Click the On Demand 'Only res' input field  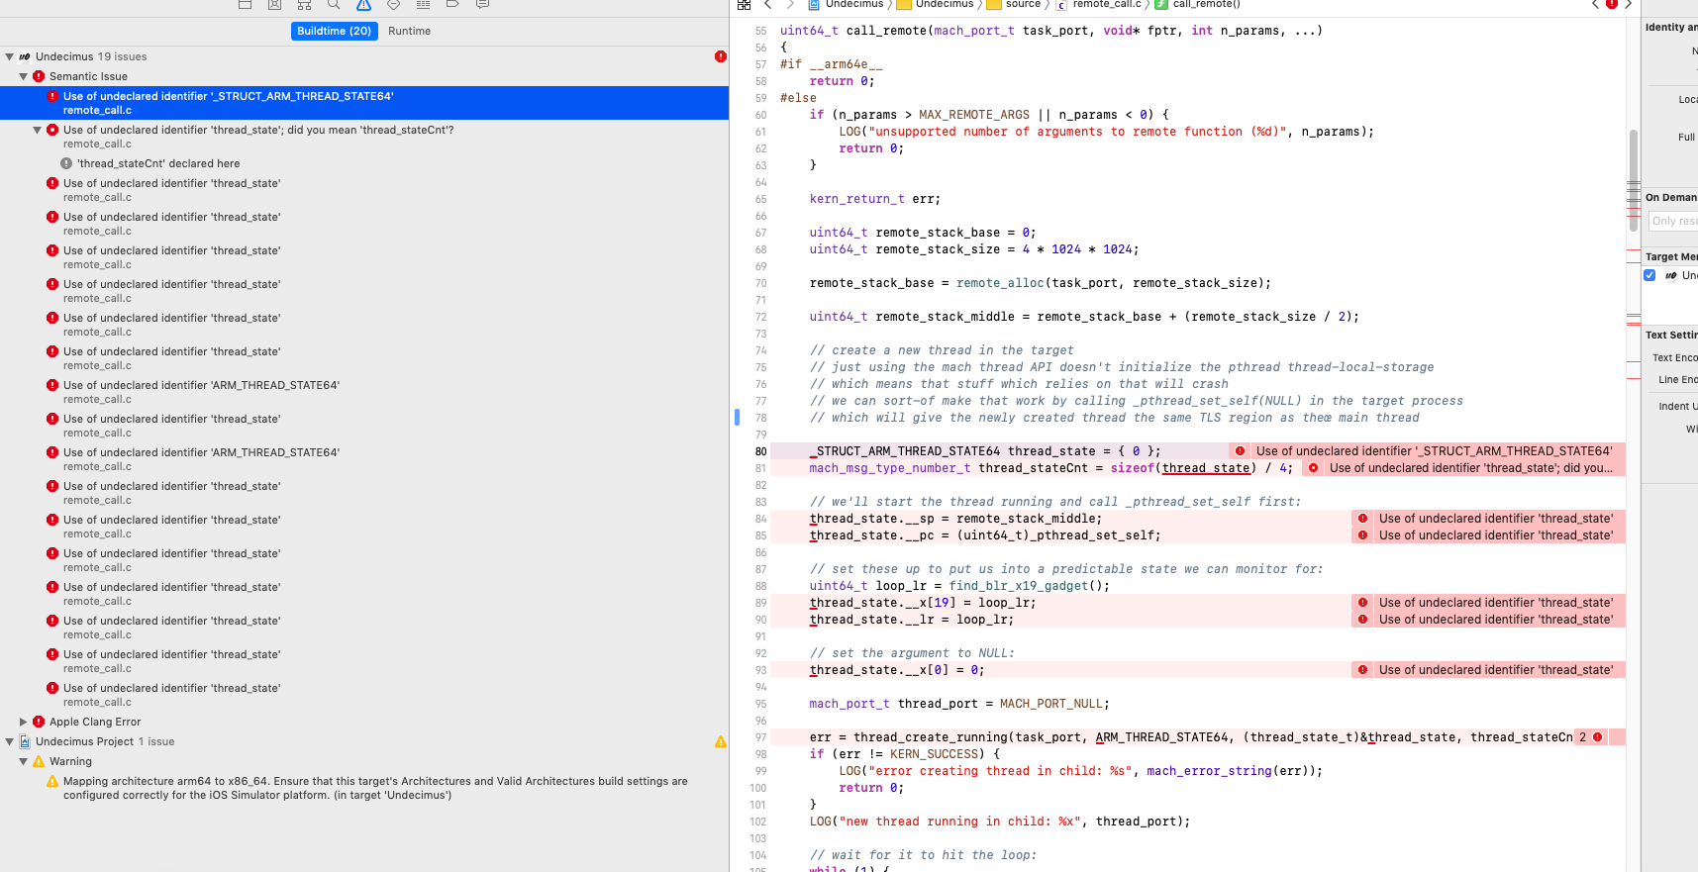pyautogui.click(x=1673, y=221)
